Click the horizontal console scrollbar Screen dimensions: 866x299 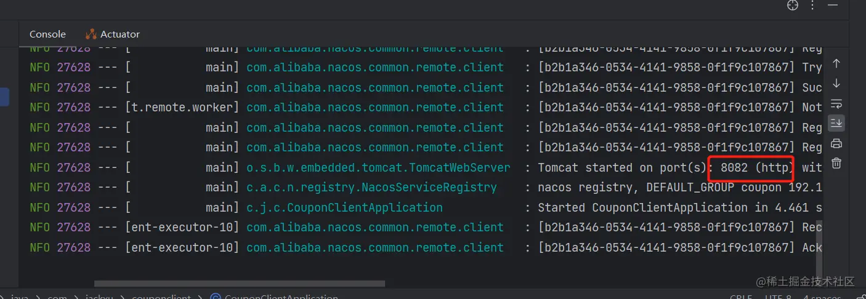coord(240,284)
